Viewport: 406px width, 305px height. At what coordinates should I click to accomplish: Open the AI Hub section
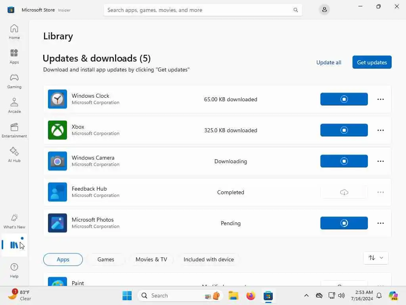coord(14,155)
